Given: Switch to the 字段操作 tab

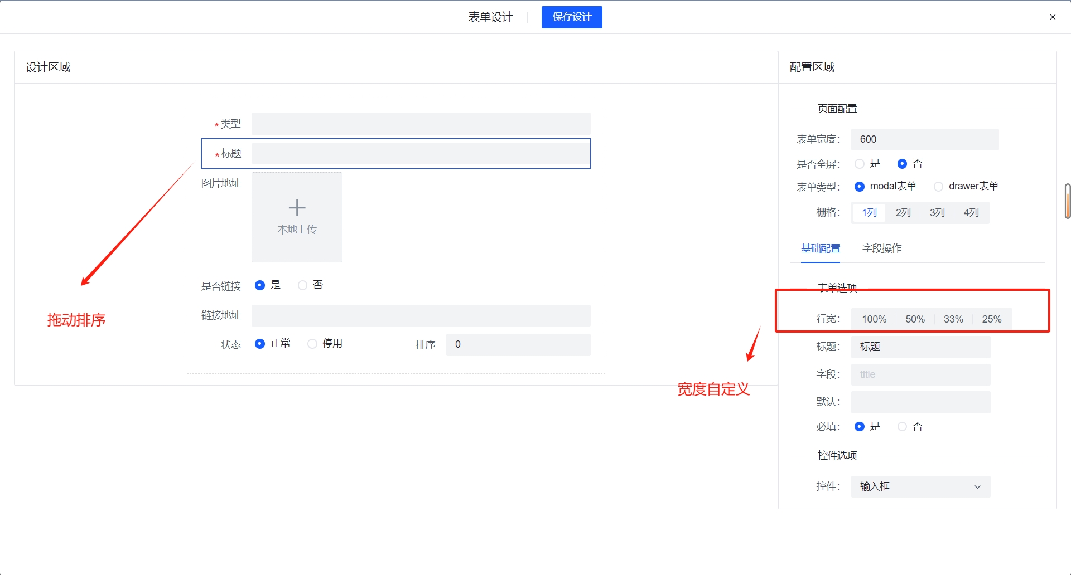Looking at the screenshot, I should [x=881, y=248].
